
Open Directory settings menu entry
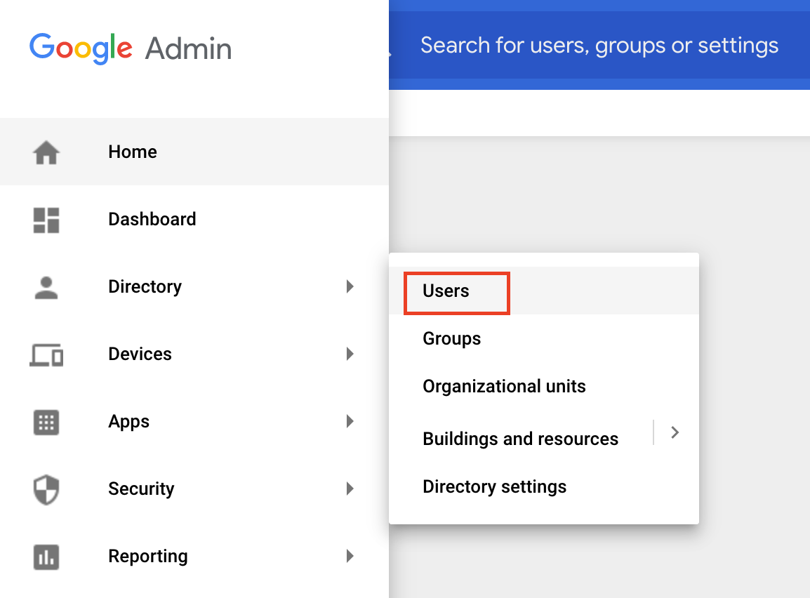(494, 487)
